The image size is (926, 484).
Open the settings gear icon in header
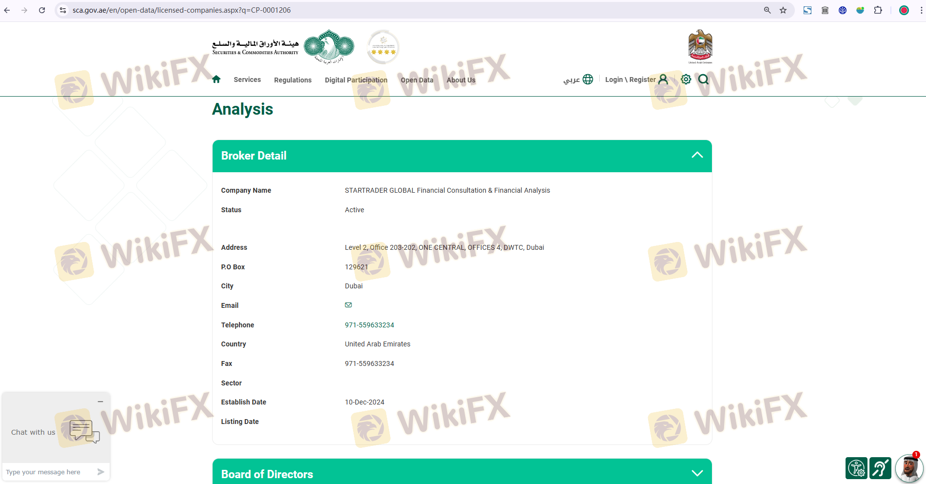pyautogui.click(x=686, y=80)
